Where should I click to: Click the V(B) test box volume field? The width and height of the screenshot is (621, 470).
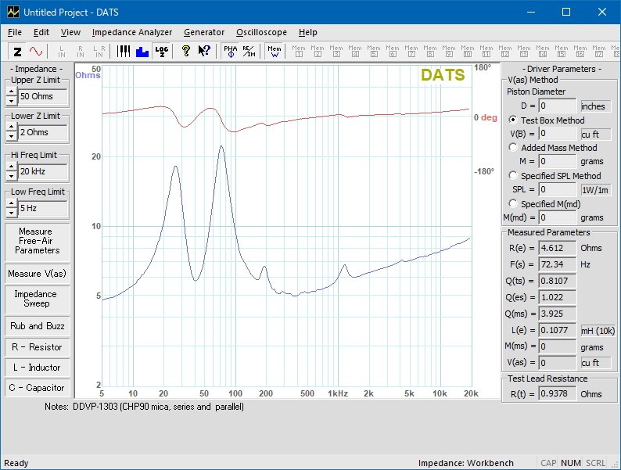pyautogui.click(x=557, y=134)
